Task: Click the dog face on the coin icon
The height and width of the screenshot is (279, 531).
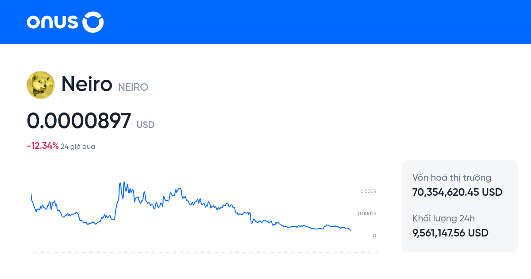Action: coord(39,84)
